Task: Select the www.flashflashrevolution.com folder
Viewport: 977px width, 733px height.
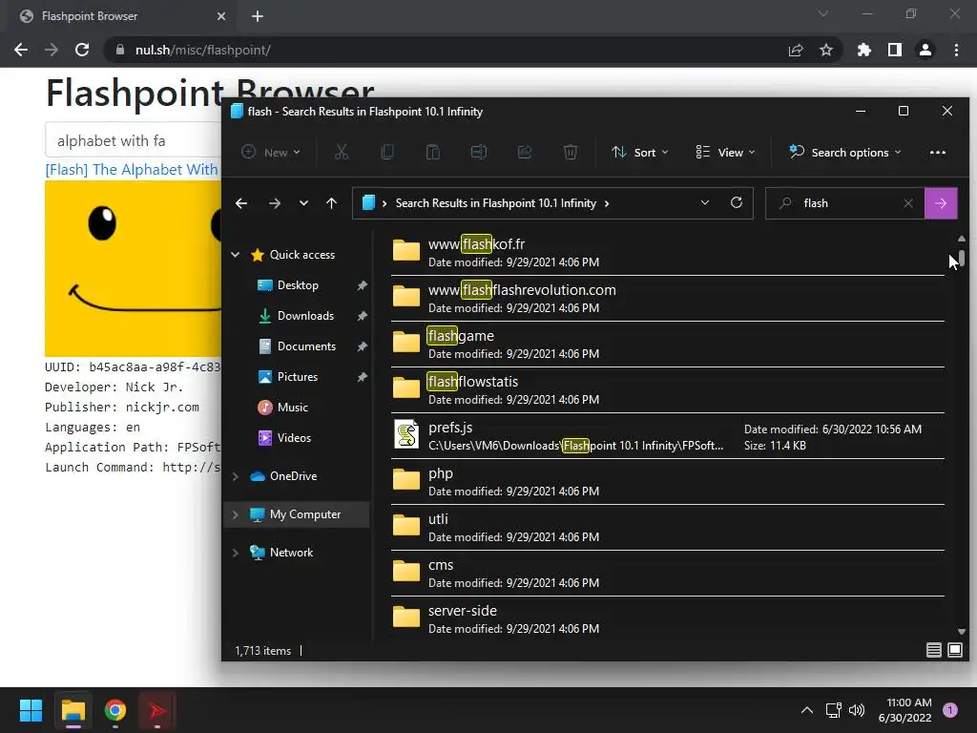Action: [667, 299]
